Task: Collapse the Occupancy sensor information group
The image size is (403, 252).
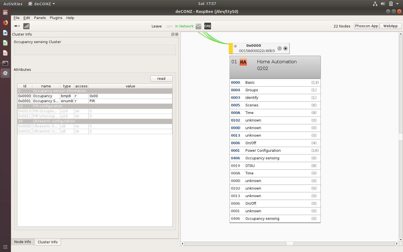Action: coord(95,91)
